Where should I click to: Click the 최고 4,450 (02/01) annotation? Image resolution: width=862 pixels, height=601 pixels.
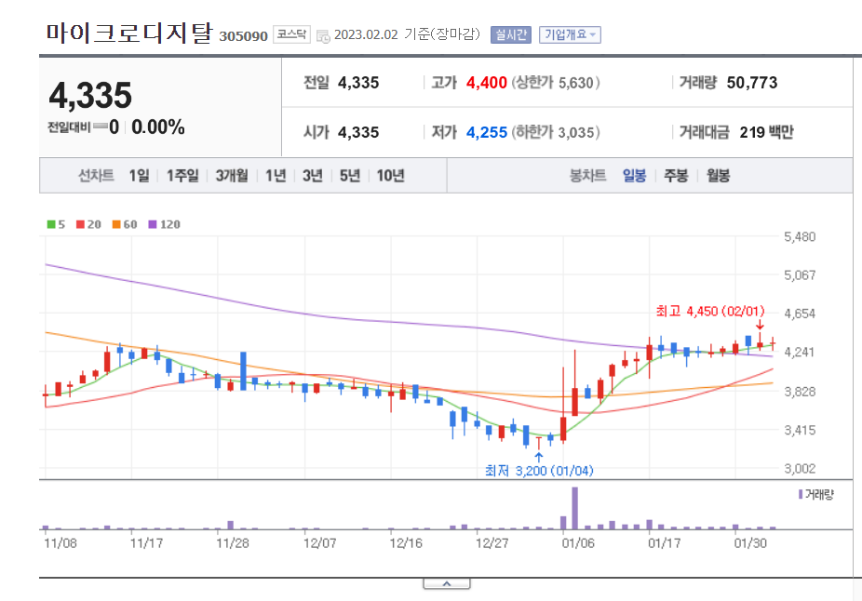(709, 312)
